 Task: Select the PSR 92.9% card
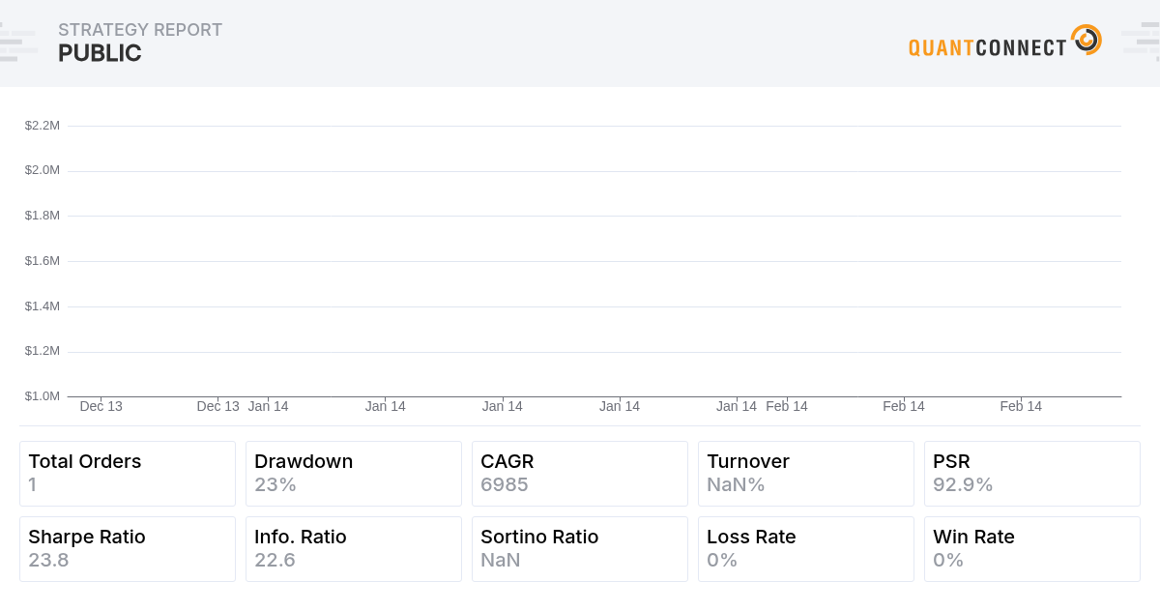pos(1032,474)
